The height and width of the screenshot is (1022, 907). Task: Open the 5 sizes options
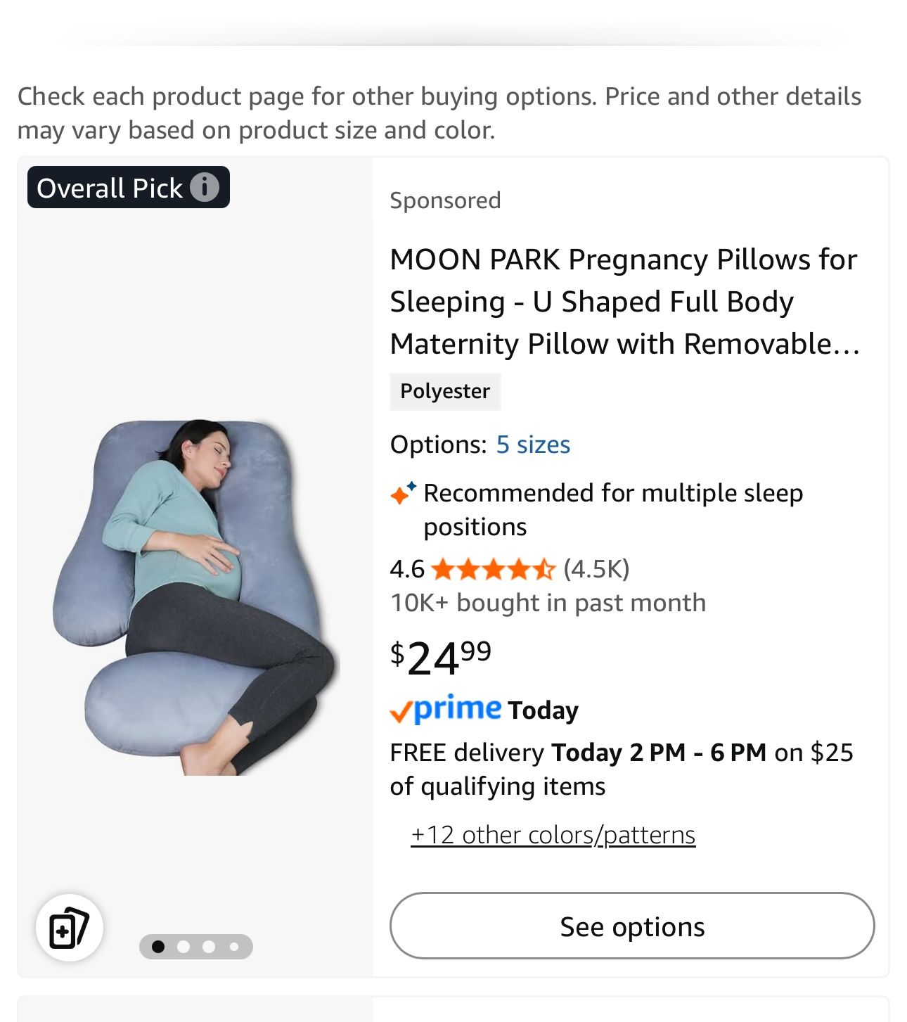pyautogui.click(x=534, y=444)
